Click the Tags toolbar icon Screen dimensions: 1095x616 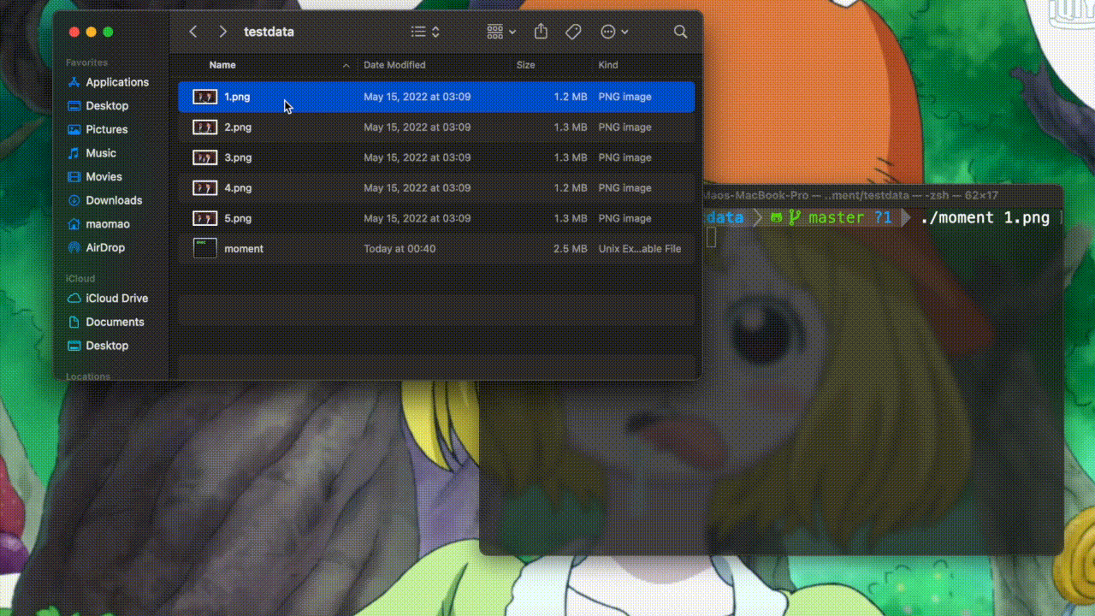tap(573, 32)
